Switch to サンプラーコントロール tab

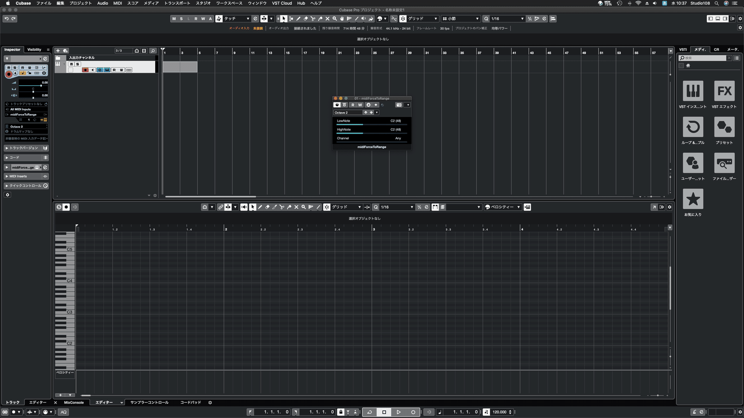pos(149,403)
